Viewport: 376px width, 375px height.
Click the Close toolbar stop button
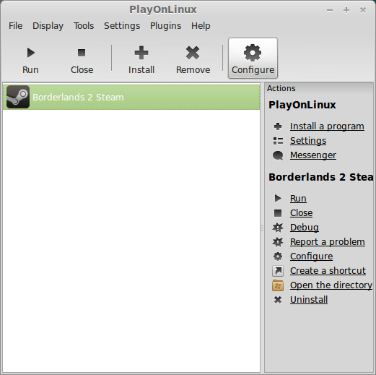point(82,58)
